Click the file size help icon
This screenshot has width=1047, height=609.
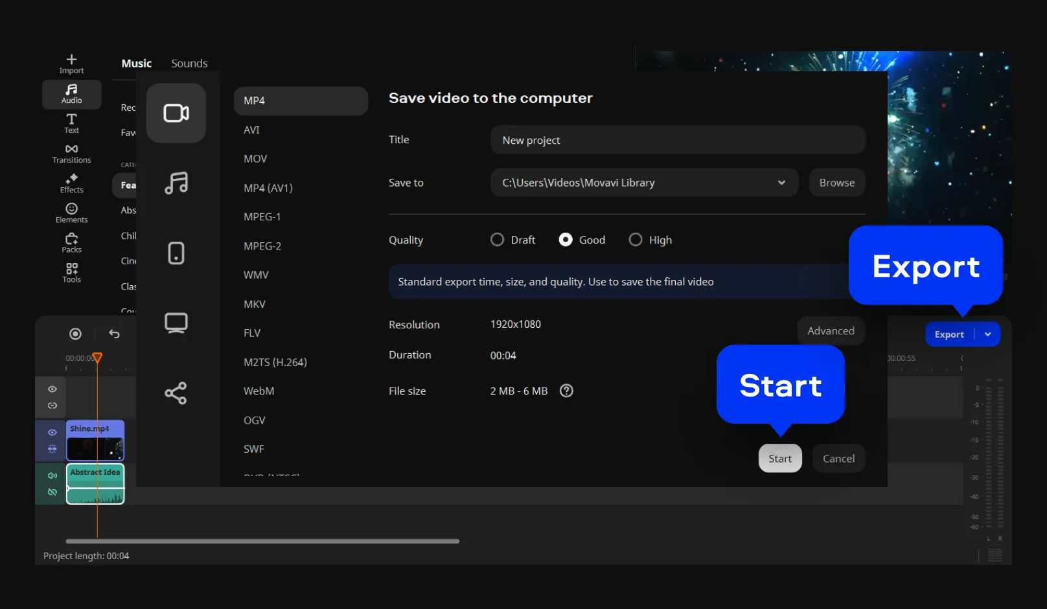(566, 391)
